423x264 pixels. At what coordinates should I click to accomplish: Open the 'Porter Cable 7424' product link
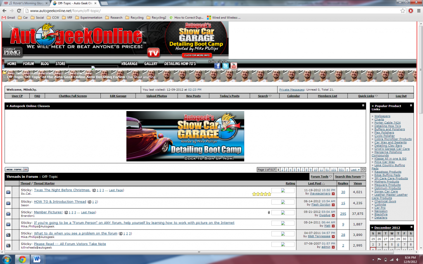point(387,123)
